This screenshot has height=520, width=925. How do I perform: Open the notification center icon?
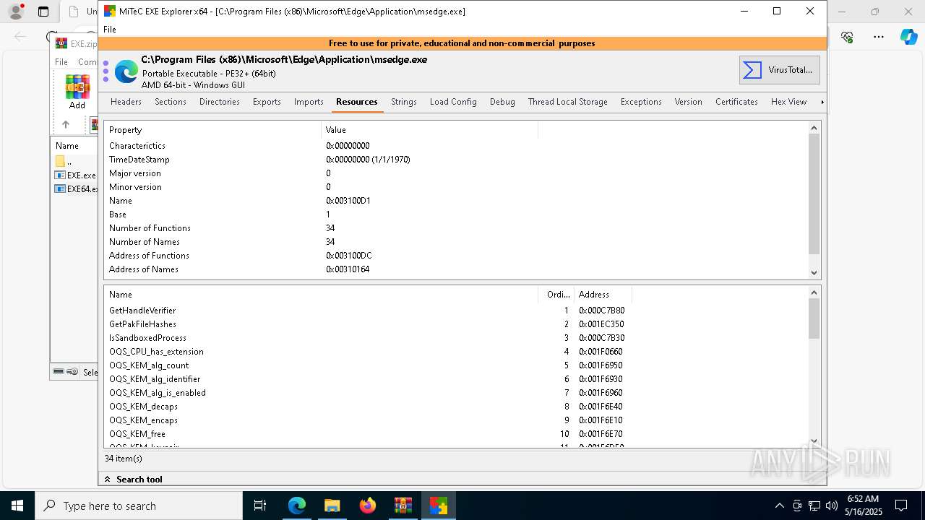pyautogui.click(x=901, y=506)
